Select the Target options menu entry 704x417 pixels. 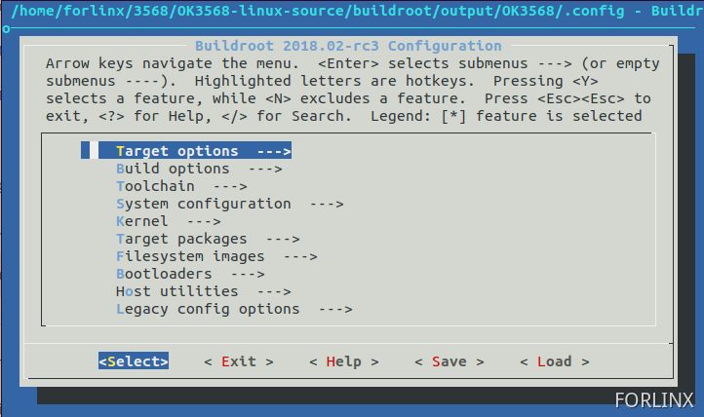point(176,151)
